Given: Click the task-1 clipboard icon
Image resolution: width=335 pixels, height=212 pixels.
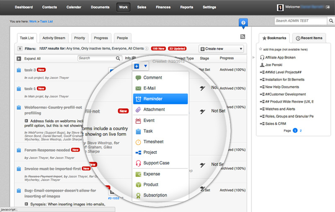Looking at the screenshot, I should [x=19, y=89].
